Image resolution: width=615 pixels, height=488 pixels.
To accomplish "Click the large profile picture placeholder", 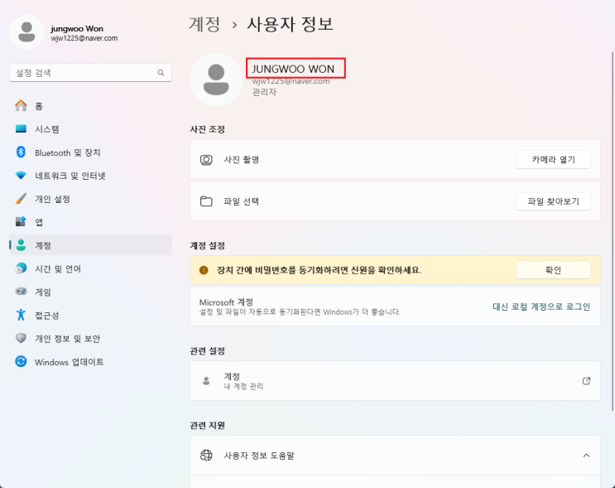I will coord(216,80).
